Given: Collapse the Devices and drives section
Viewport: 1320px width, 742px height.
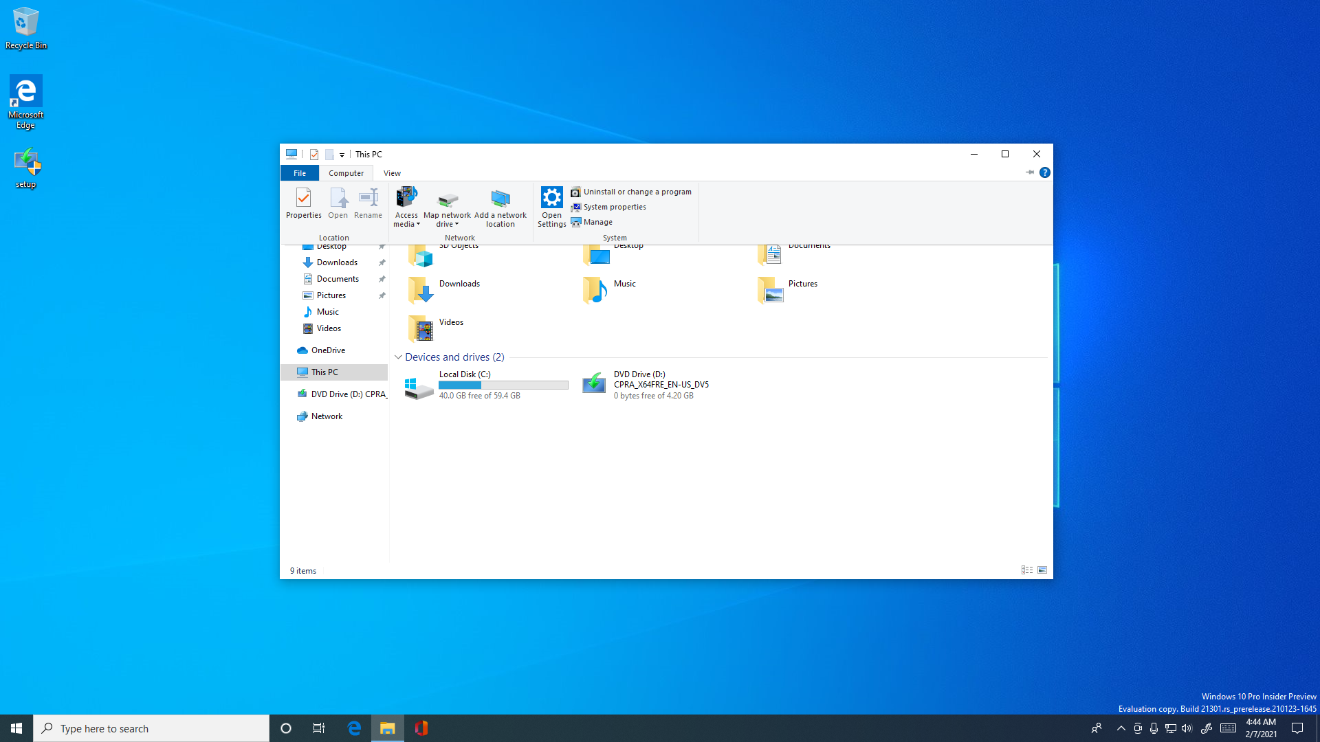Looking at the screenshot, I should pos(398,357).
